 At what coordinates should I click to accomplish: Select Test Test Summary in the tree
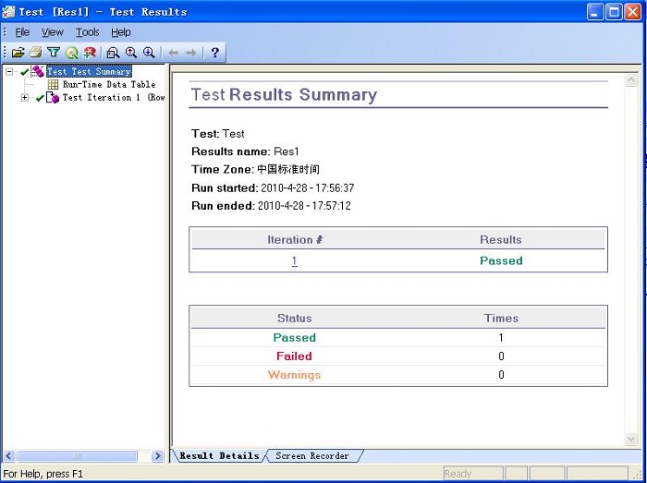click(89, 71)
